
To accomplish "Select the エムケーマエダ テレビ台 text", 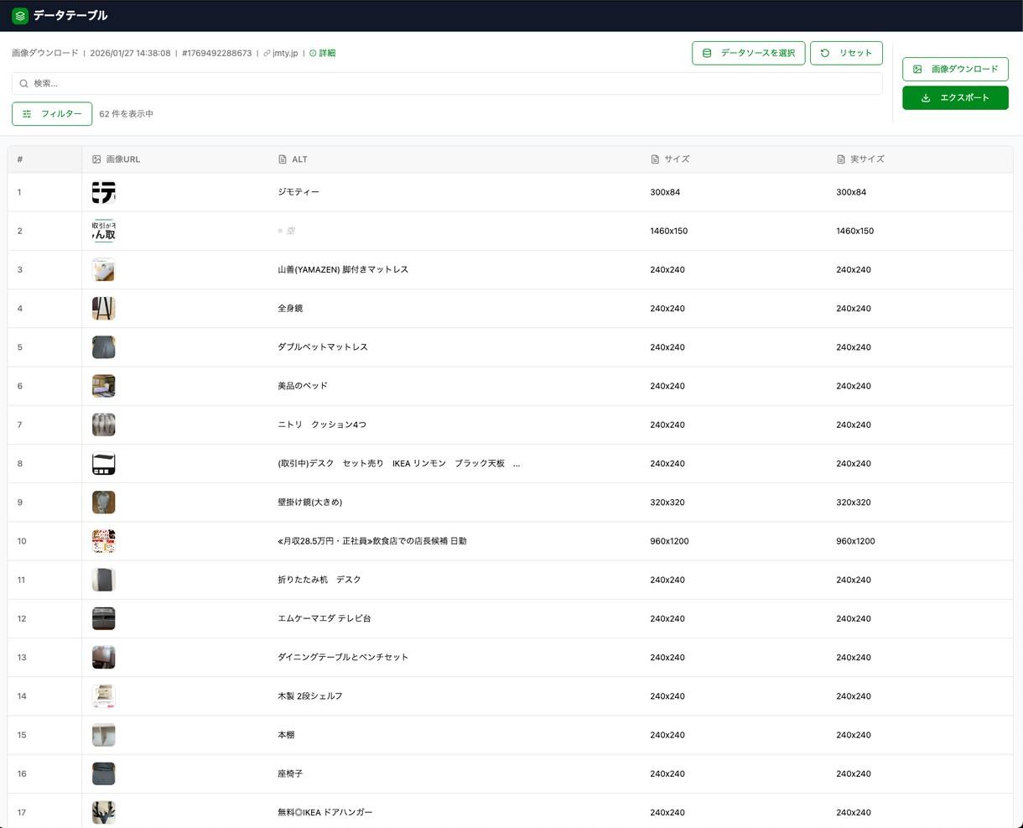I will pyautogui.click(x=325, y=618).
